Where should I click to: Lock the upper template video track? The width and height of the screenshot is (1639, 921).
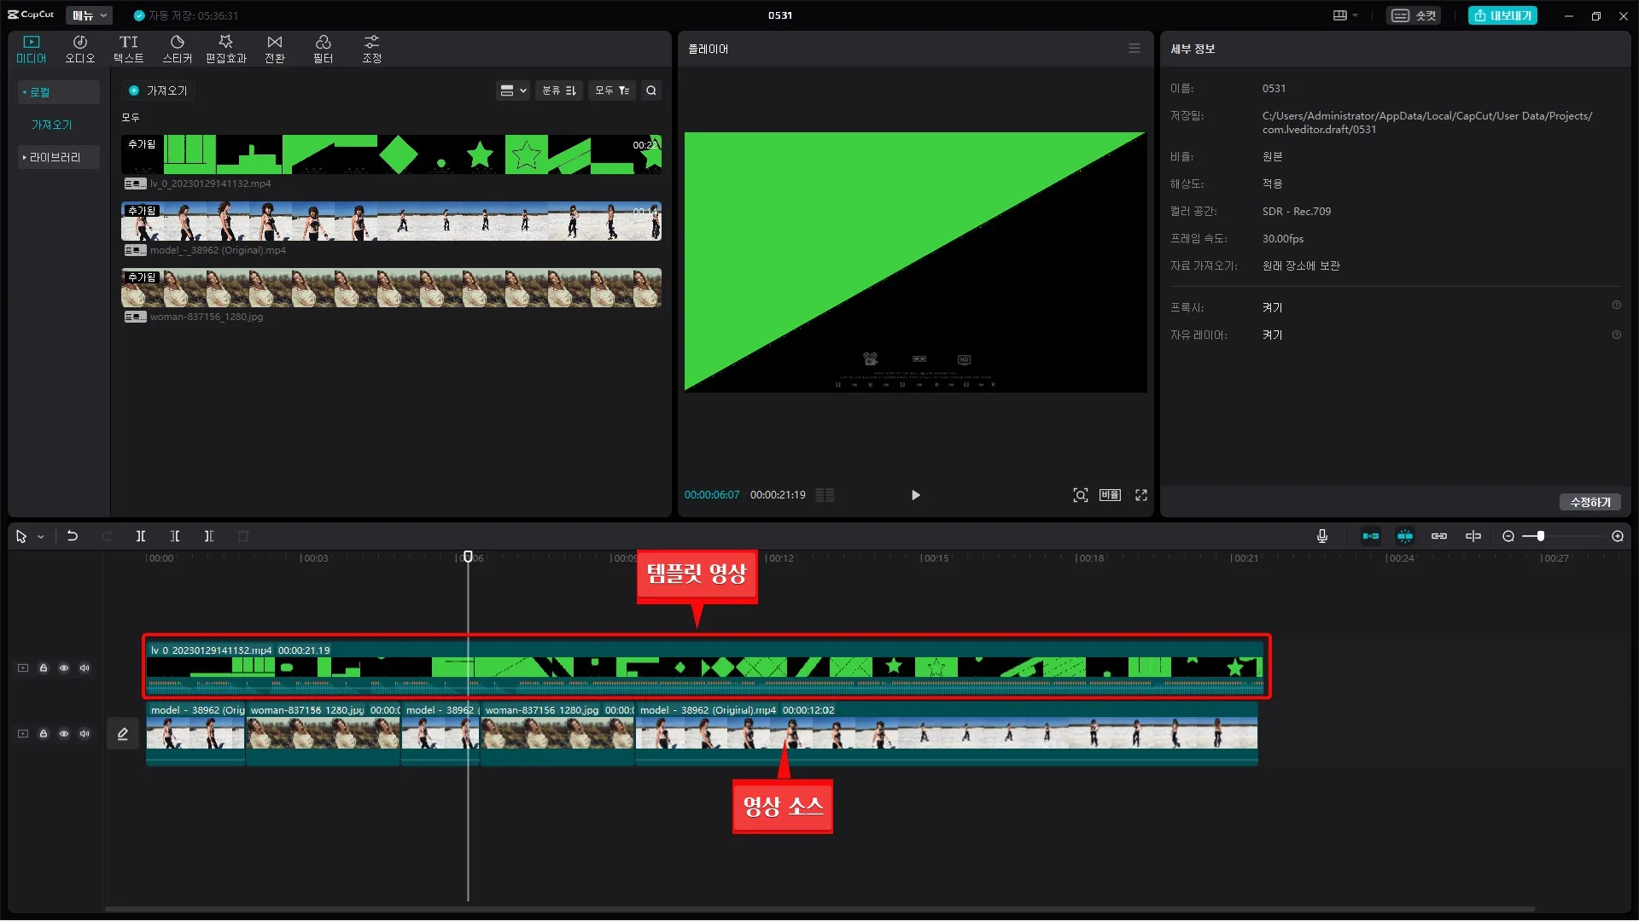point(44,668)
